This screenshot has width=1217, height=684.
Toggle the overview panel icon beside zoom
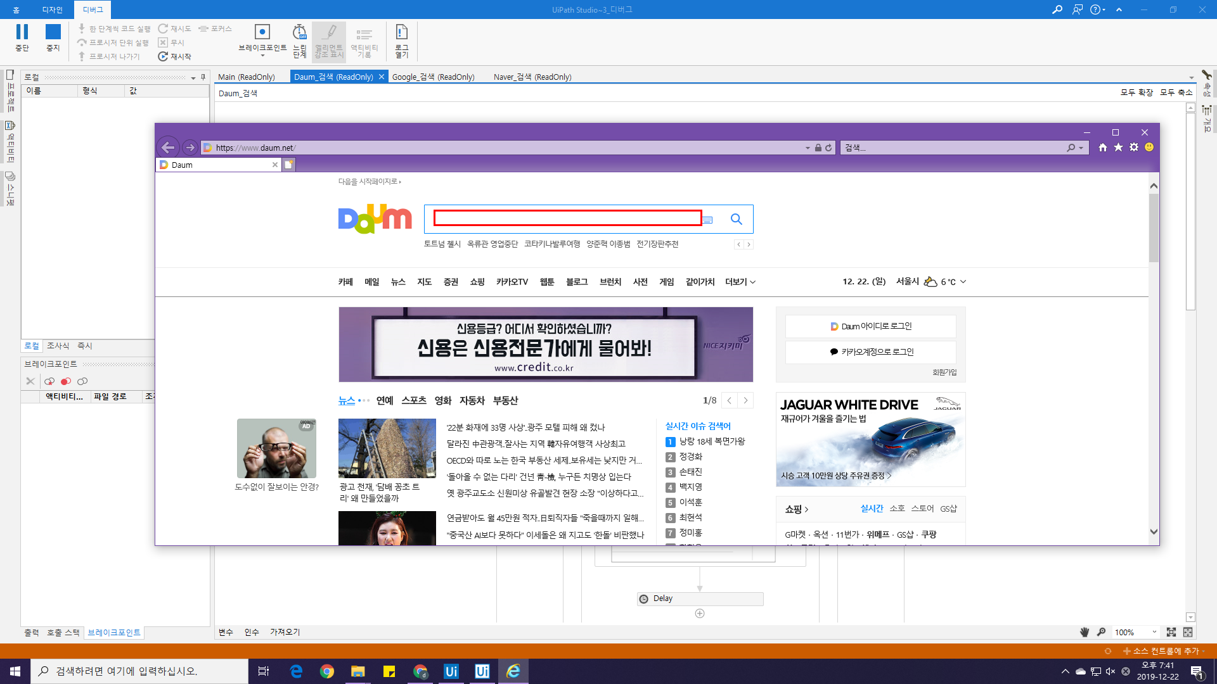coord(1188,632)
